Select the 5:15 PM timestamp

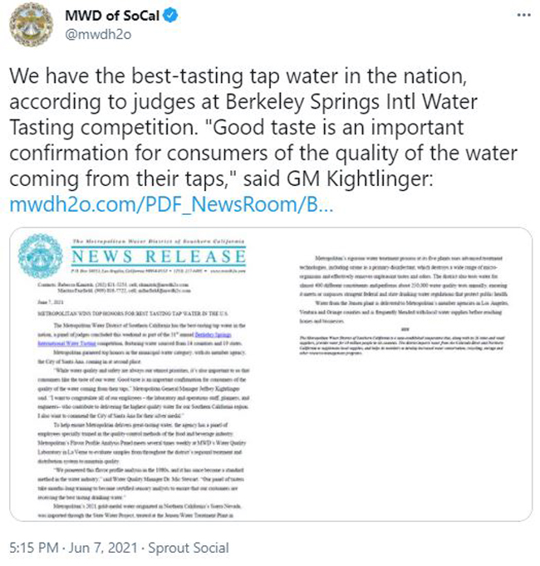pos(34,548)
